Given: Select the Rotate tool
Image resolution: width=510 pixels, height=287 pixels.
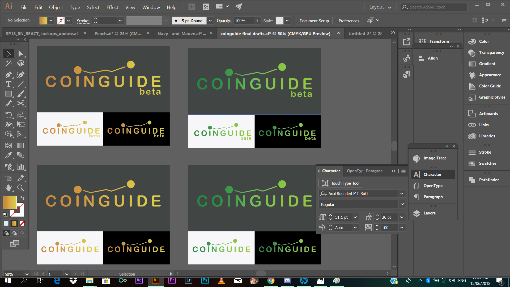Looking at the screenshot, I should pos(8,115).
